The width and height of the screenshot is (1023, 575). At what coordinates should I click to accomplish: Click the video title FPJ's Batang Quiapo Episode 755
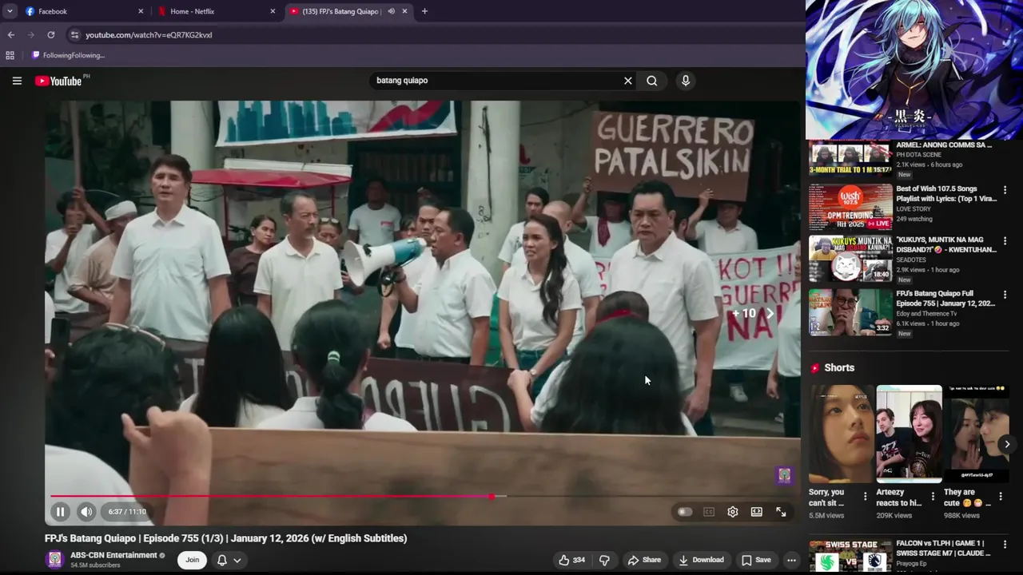coord(225,538)
